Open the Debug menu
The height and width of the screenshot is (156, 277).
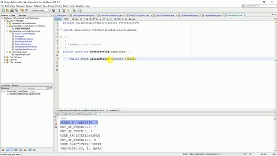tap(51, 6)
